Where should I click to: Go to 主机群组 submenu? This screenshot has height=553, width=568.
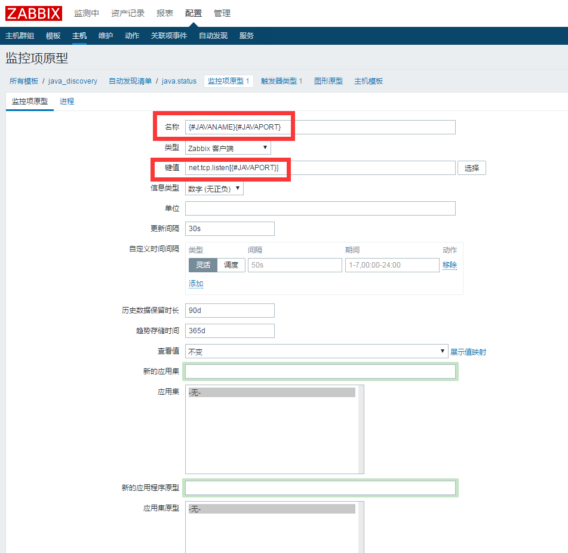point(20,36)
